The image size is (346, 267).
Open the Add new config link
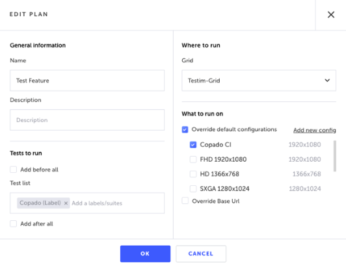click(x=315, y=130)
